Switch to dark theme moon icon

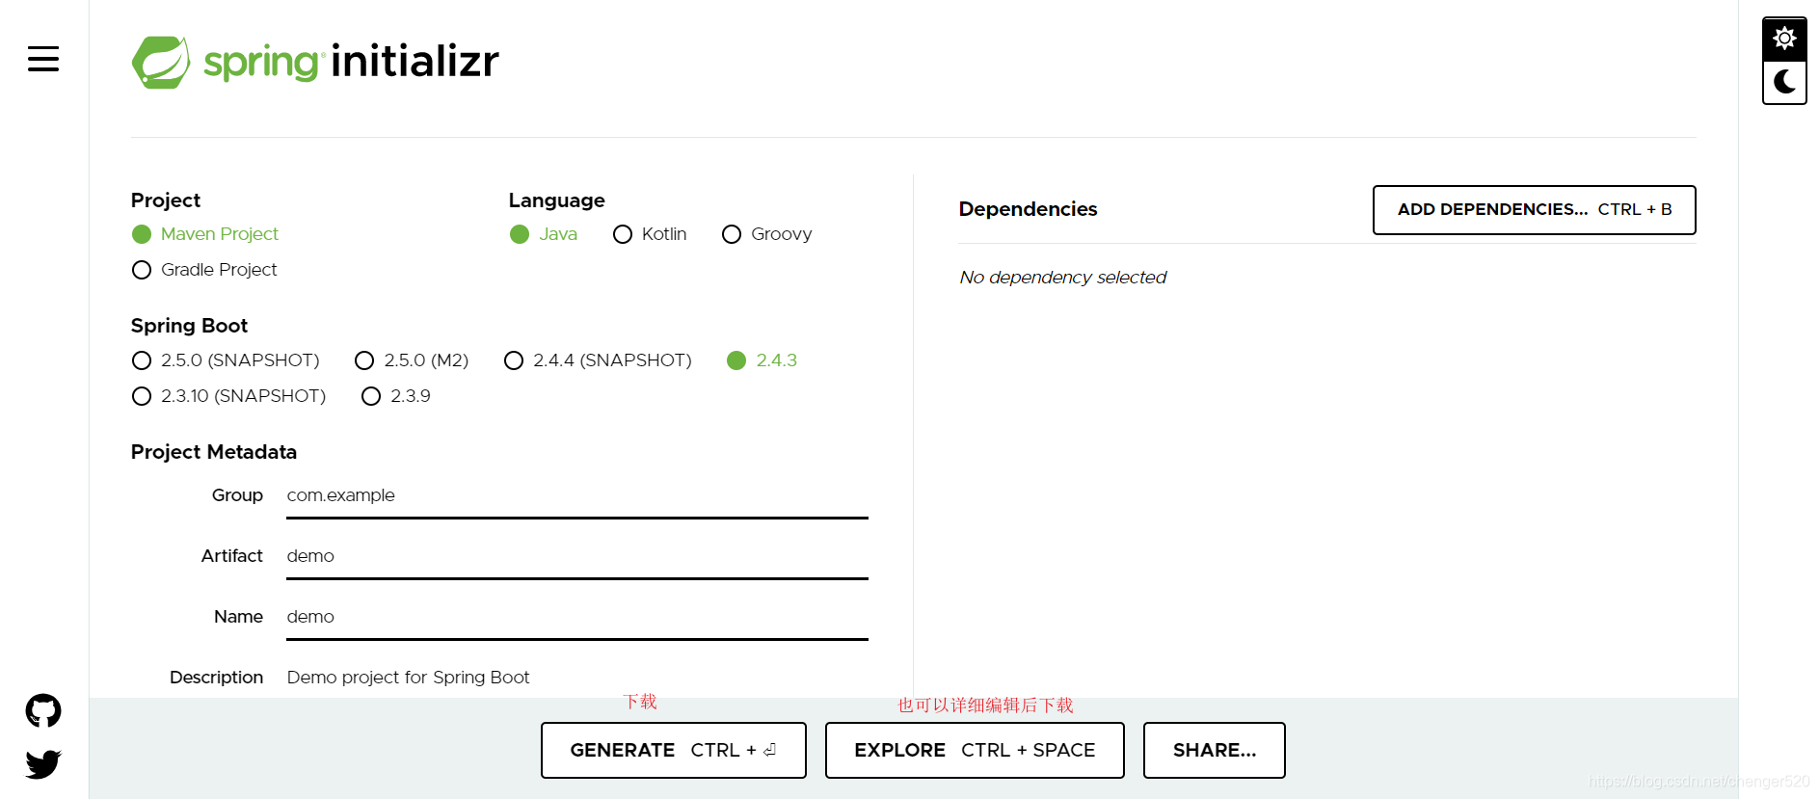1784,82
